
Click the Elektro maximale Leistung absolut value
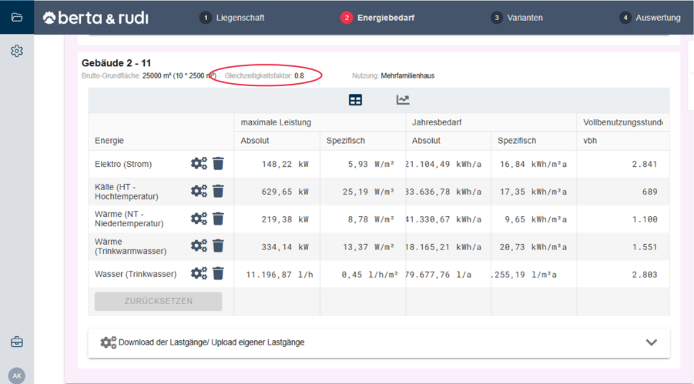(276, 164)
